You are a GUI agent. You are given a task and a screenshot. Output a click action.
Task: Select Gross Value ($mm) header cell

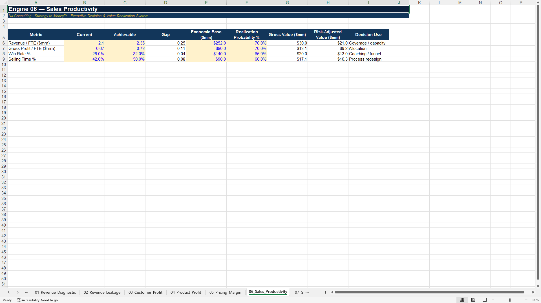click(x=287, y=35)
